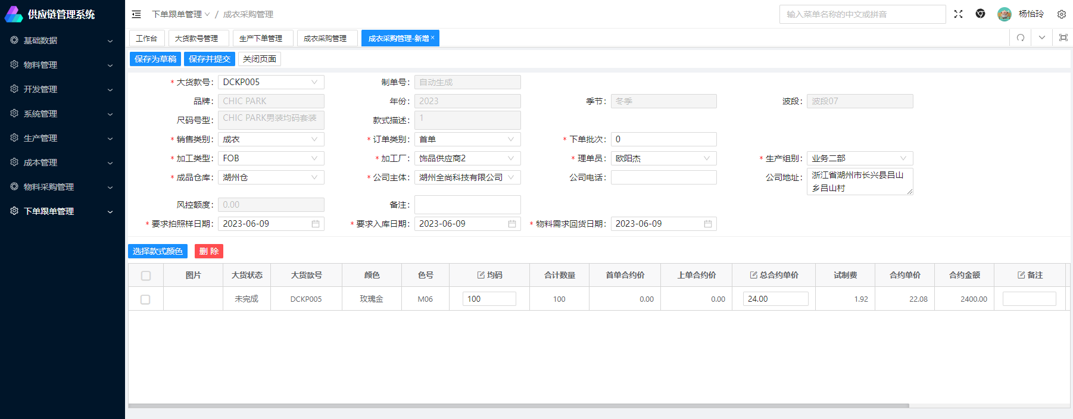Click the user avatar for 杨怡玲
Screen dimensions: 1073x419
[1004, 14]
